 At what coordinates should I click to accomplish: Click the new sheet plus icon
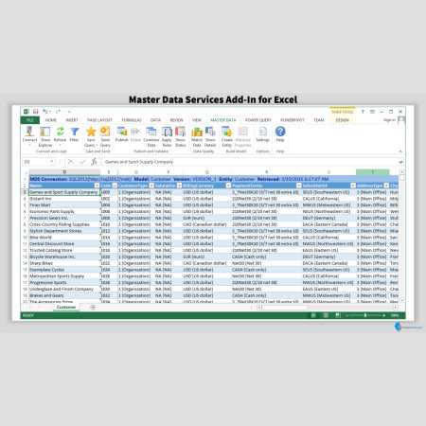point(93,307)
